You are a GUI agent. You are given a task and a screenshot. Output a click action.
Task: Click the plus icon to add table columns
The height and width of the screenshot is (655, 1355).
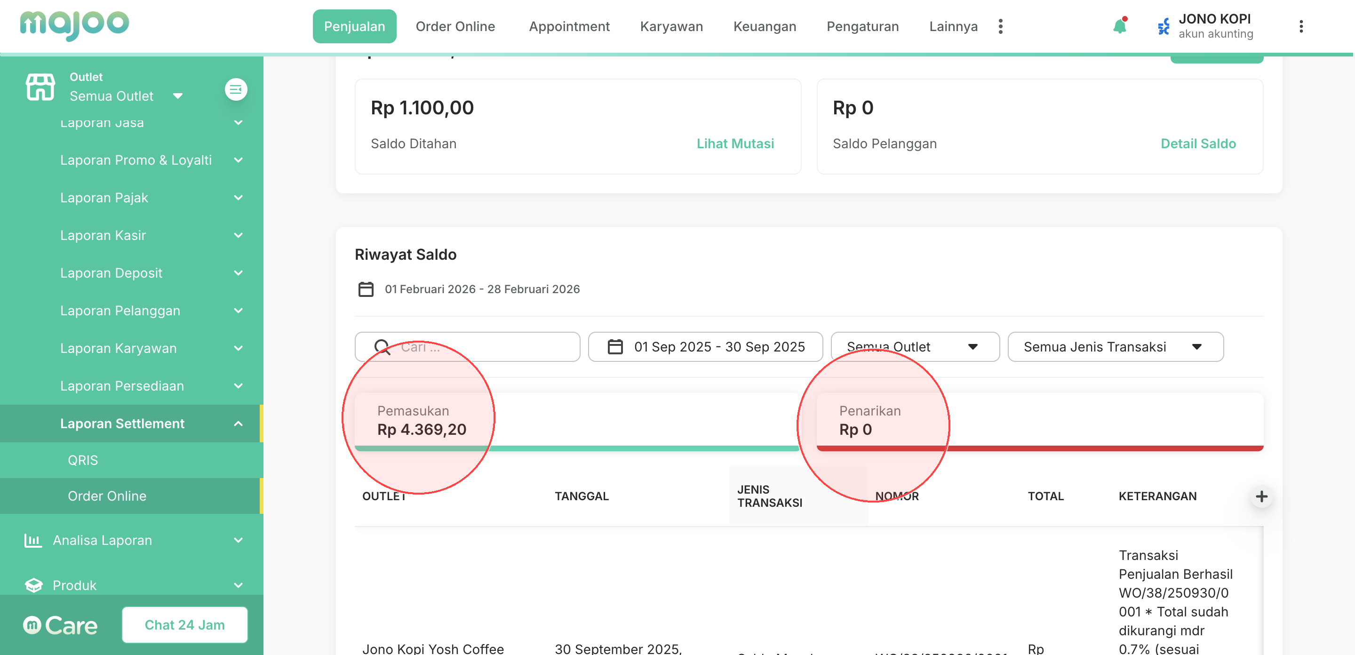1261,496
